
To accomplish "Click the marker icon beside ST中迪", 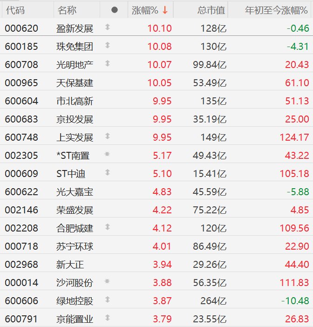I will tap(108, 172).
